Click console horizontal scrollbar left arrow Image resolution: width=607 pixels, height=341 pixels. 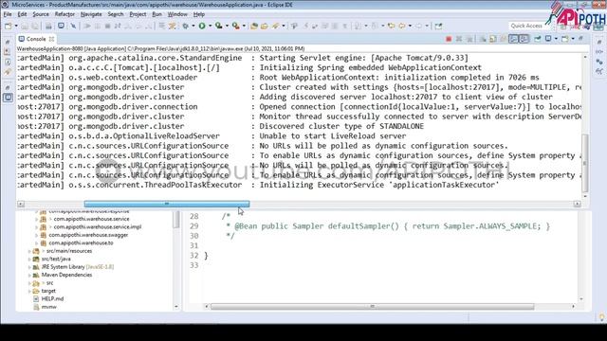pyautogui.click(x=21, y=204)
